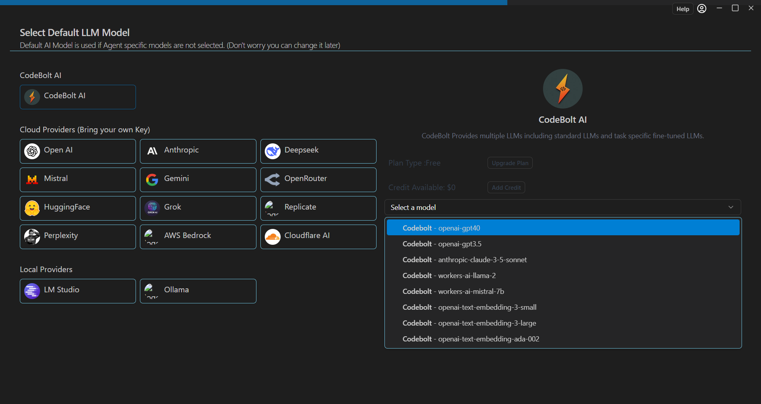Image resolution: width=761 pixels, height=404 pixels.
Task: Click the Credit Available: $0 text
Action: tap(422, 187)
